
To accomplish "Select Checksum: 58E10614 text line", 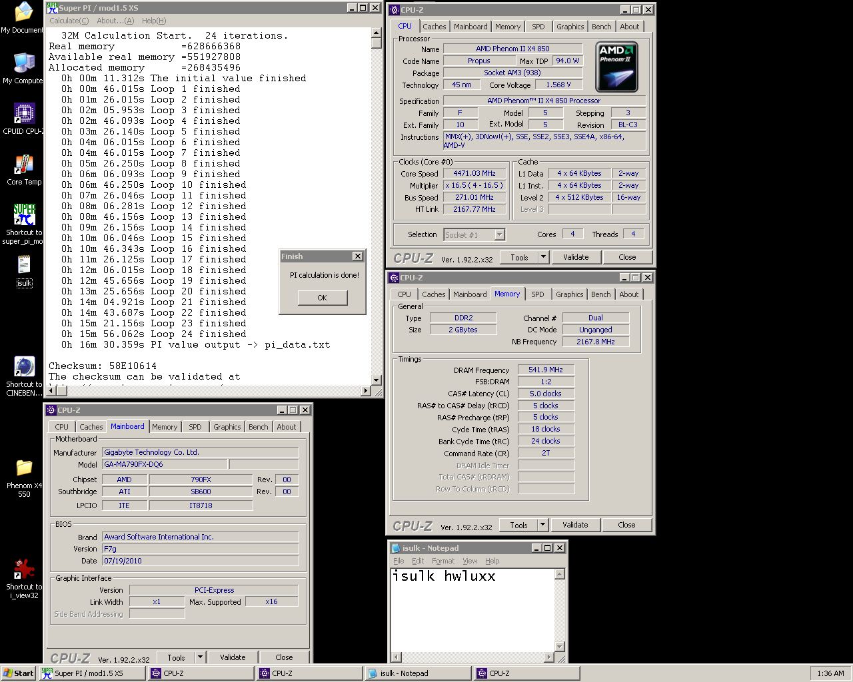I will coord(103,366).
